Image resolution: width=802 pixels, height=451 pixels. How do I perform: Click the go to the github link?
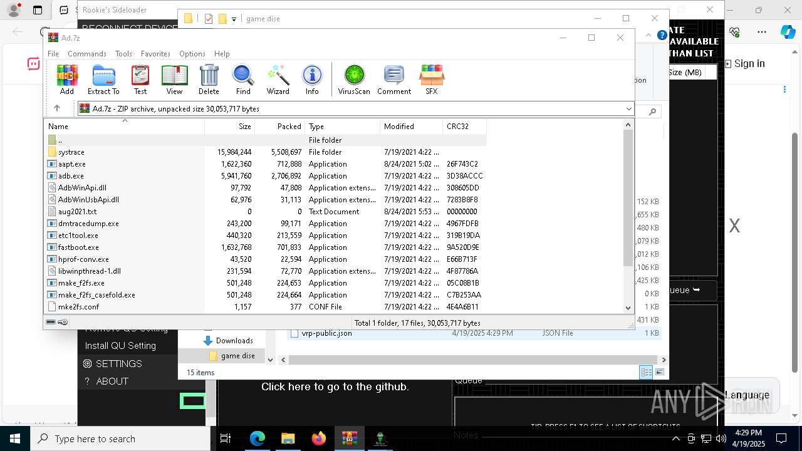pos(335,386)
